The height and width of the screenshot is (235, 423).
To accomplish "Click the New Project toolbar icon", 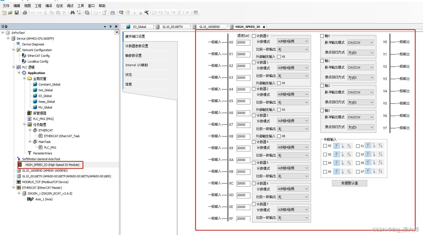I will pyautogui.click(x=4, y=13).
